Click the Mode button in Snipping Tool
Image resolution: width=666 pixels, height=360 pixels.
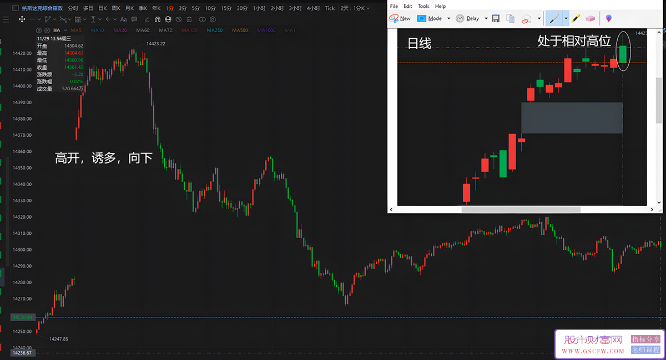(x=430, y=18)
